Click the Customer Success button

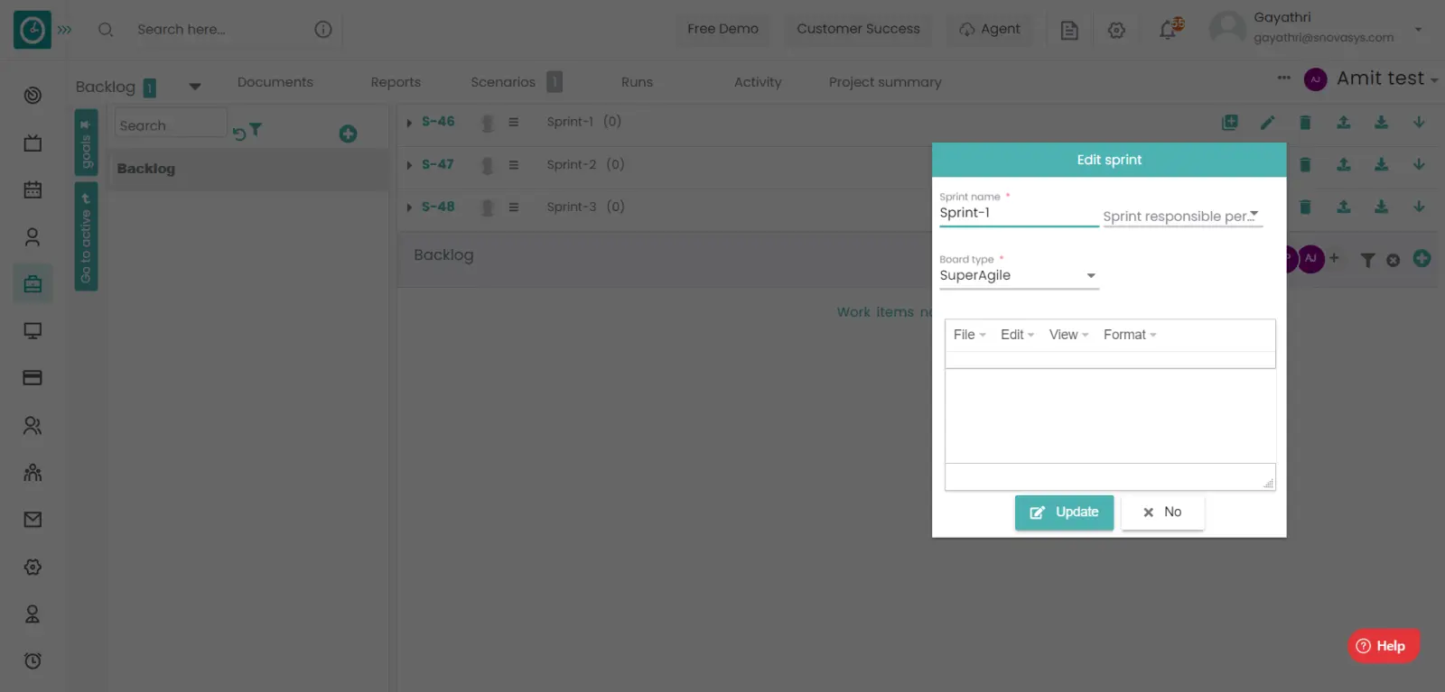pos(858,29)
